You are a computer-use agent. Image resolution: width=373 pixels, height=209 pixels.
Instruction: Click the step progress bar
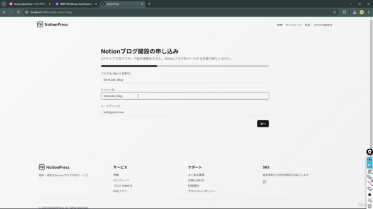click(185, 66)
